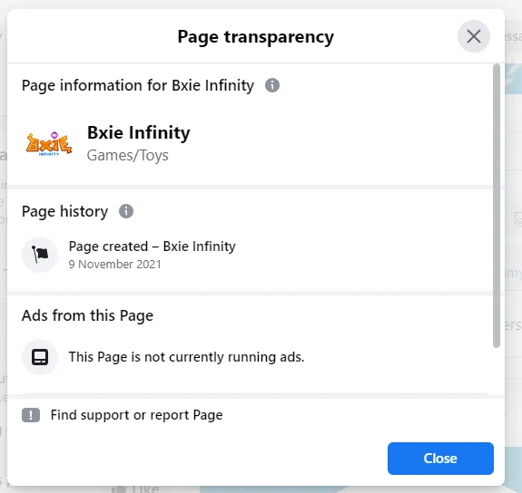This screenshot has width=522, height=493.
Task: Click the blue Close button
Action: tap(440, 459)
